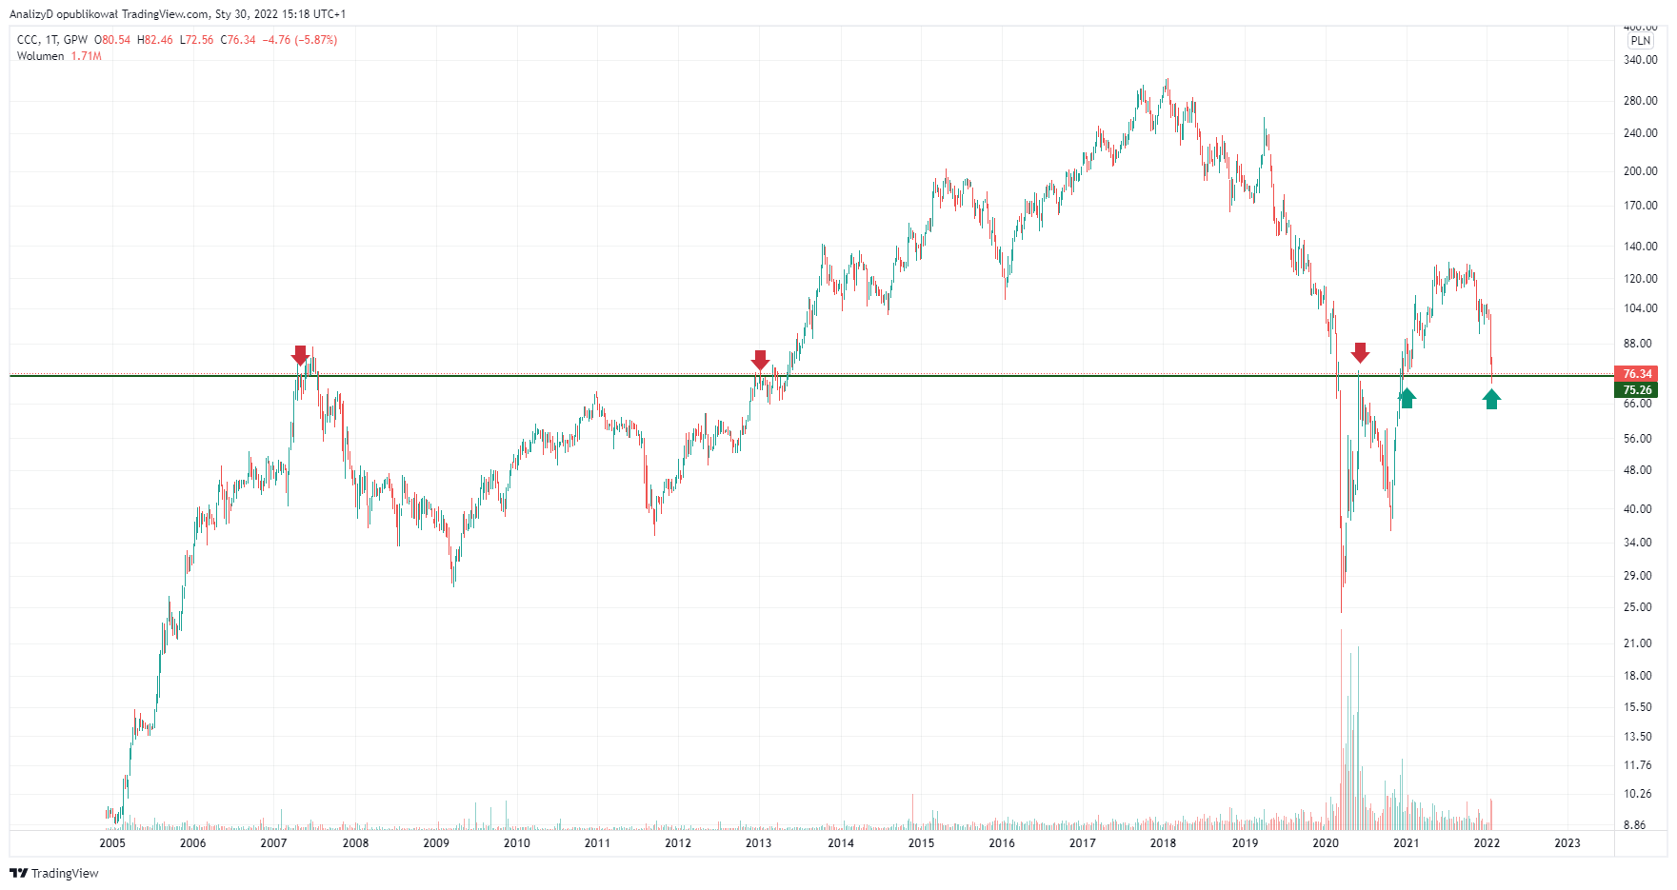Click the Wolumen indicator label
Screen dimensions: 1677x890
pyautogui.click(x=40, y=56)
